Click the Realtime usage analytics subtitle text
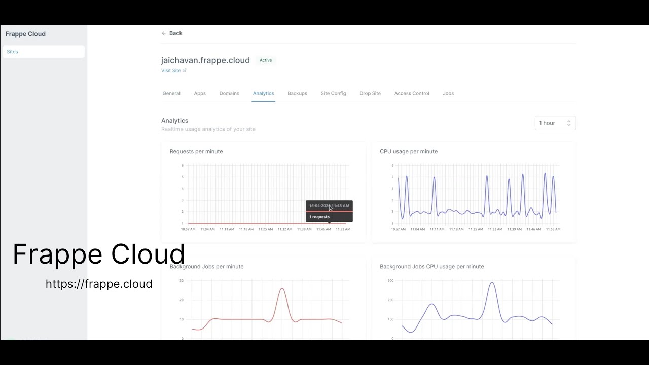The image size is (649, 365). coord(208,129)
